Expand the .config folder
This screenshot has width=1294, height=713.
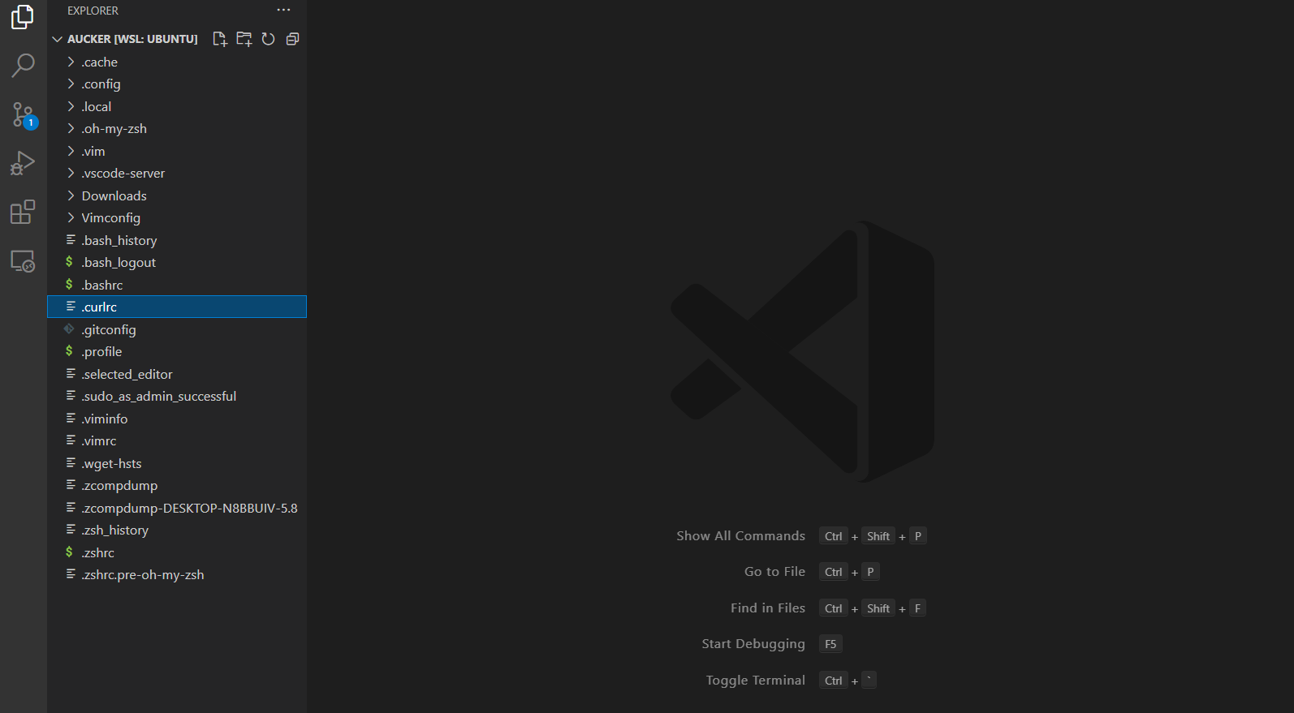177,84
